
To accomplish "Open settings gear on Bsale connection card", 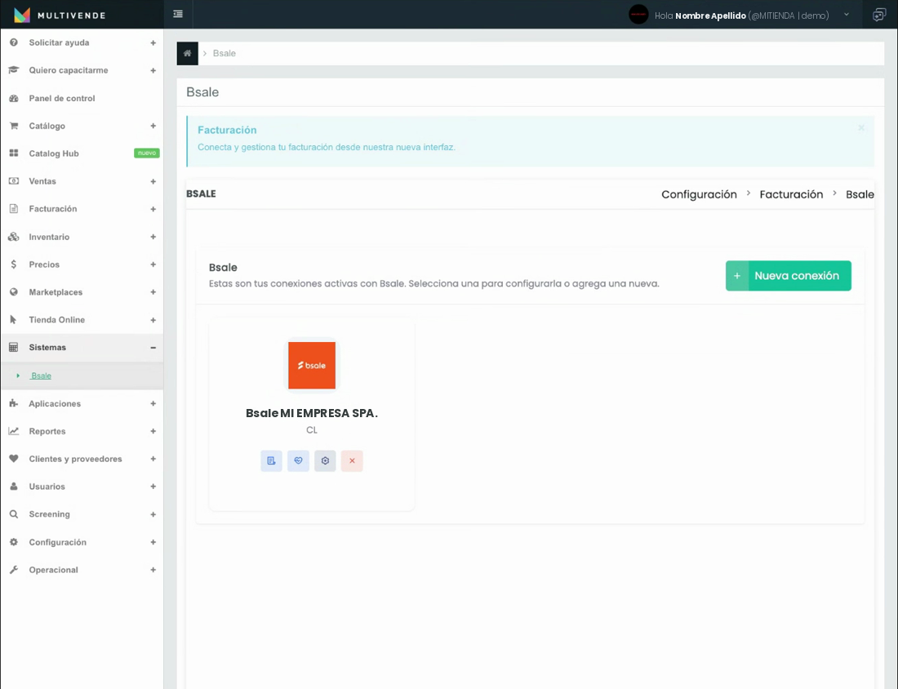I will 325,460.
